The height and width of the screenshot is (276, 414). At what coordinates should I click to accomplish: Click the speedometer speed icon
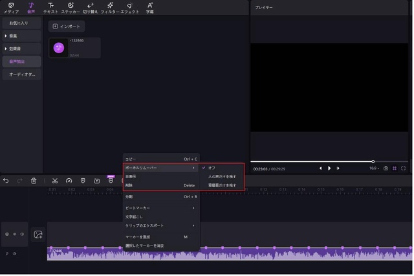[69, 181]
